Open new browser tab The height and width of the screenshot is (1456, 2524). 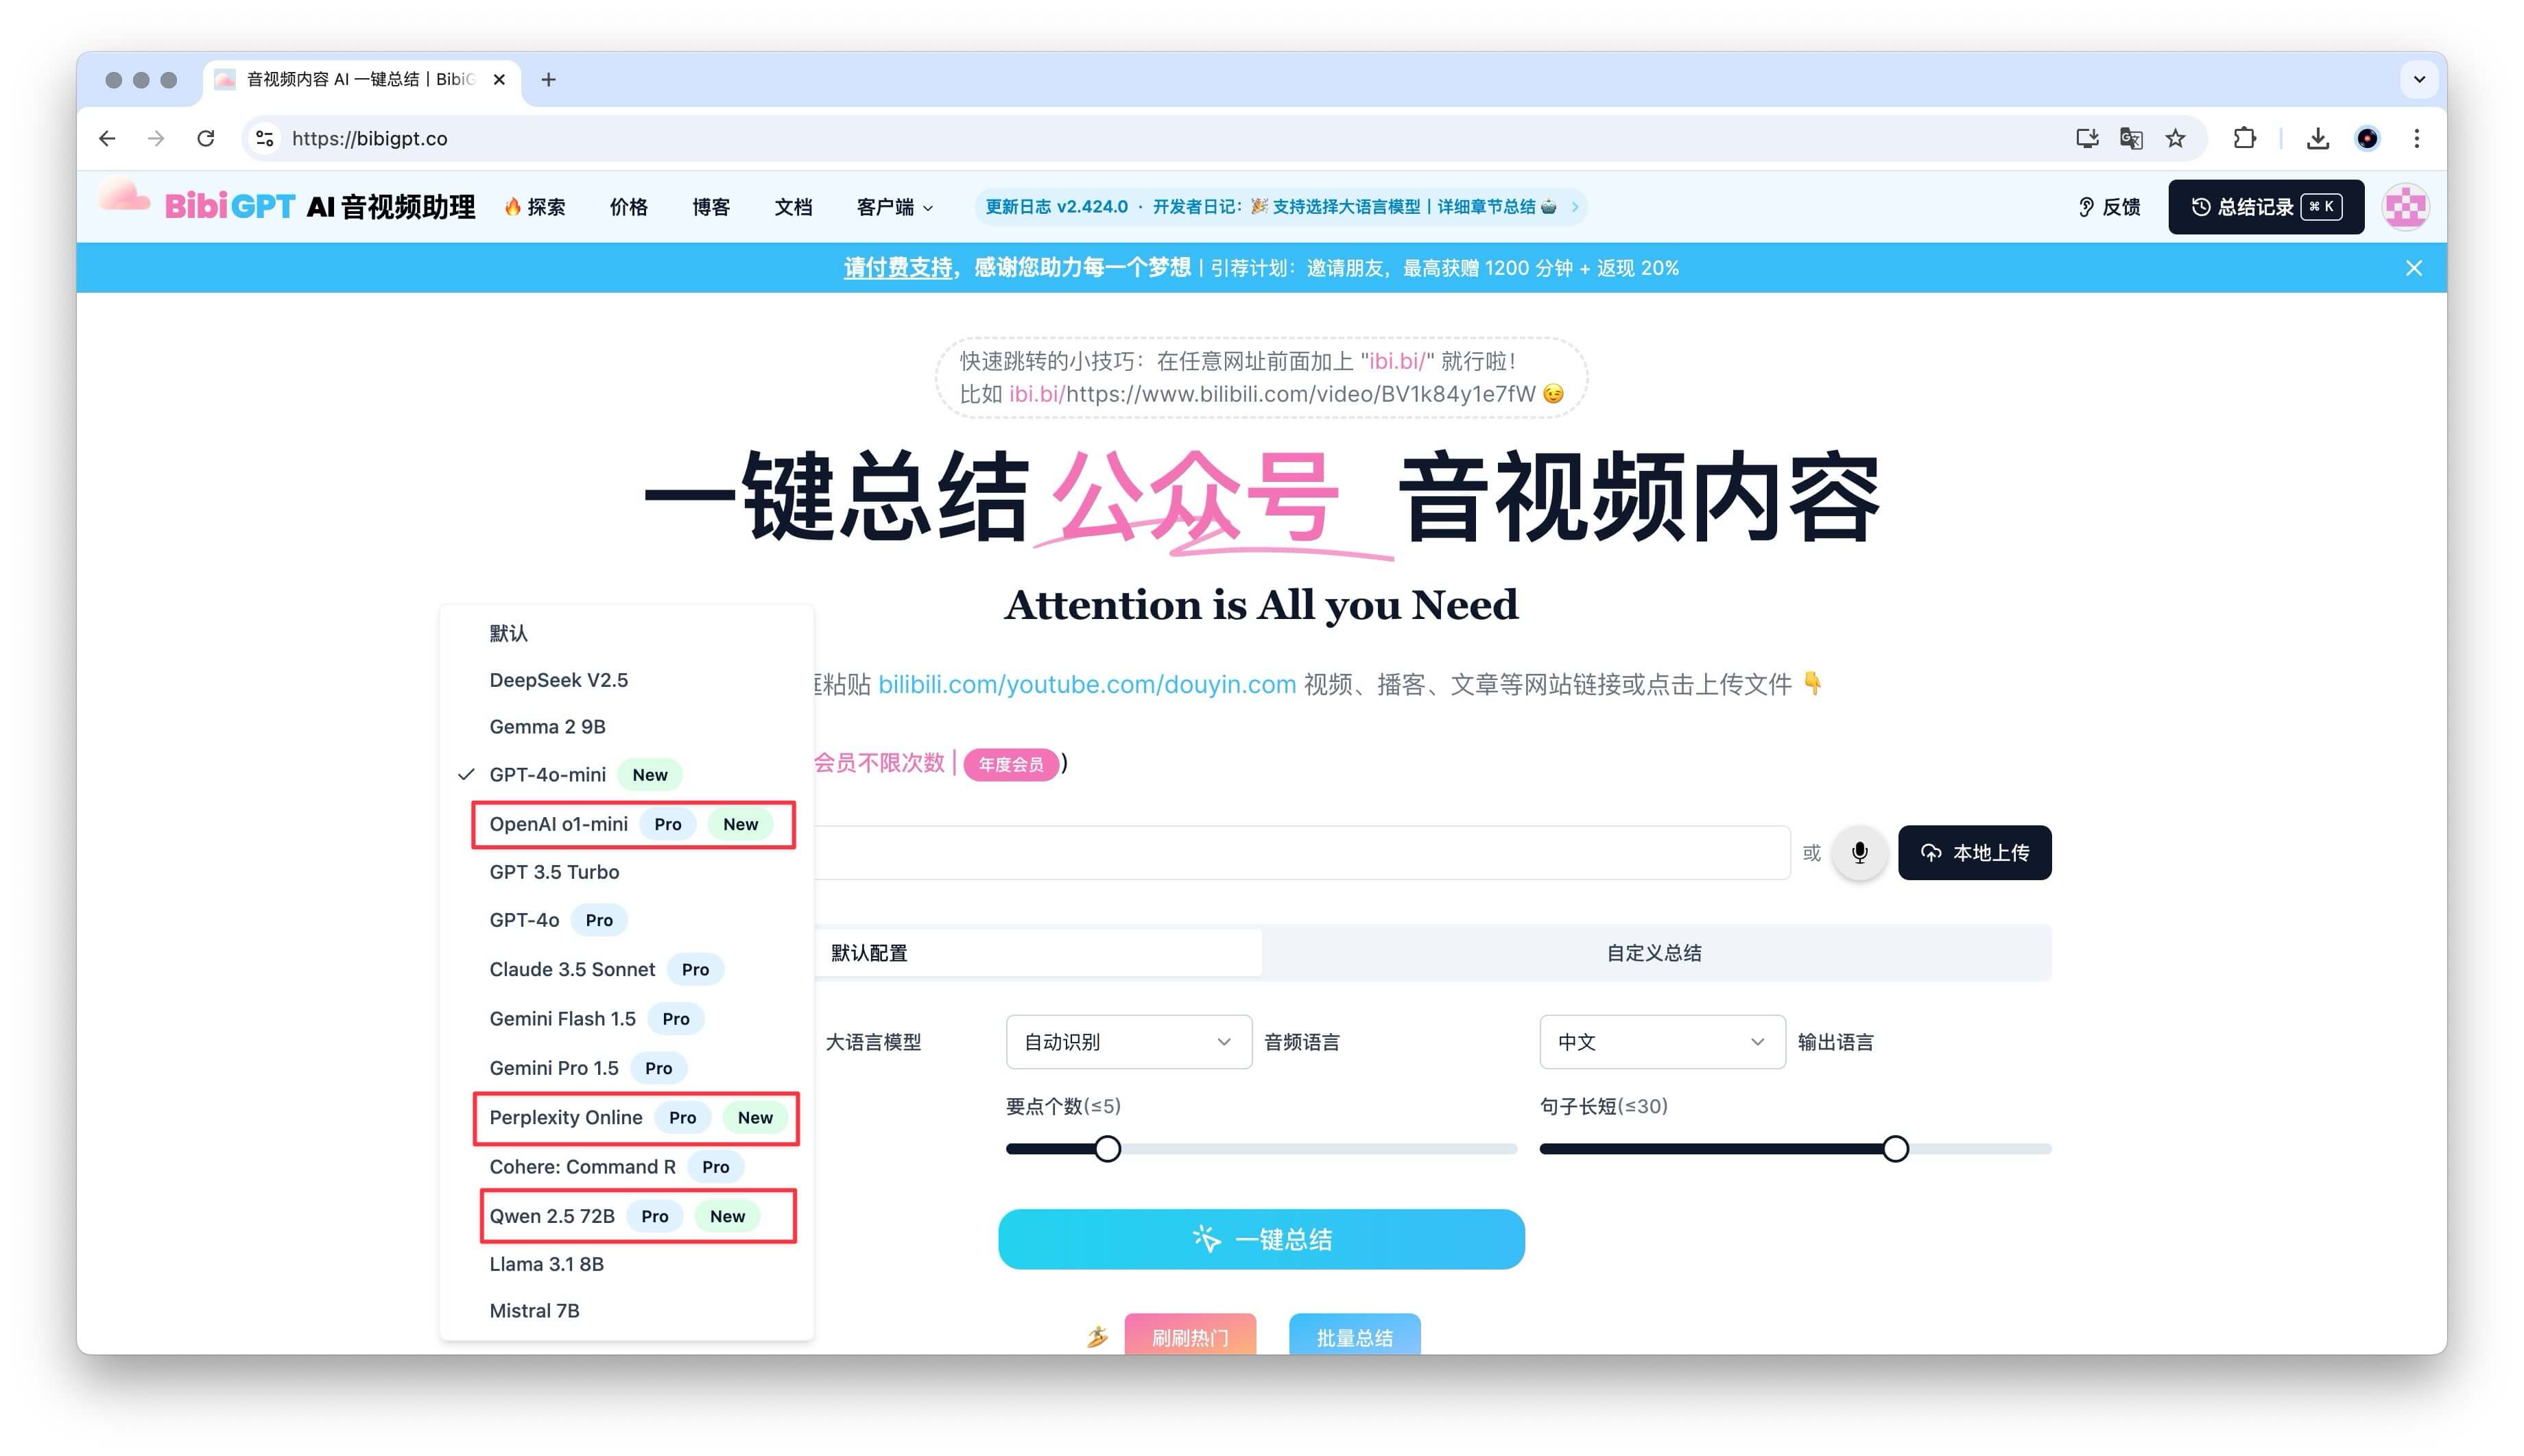point(548,80)
